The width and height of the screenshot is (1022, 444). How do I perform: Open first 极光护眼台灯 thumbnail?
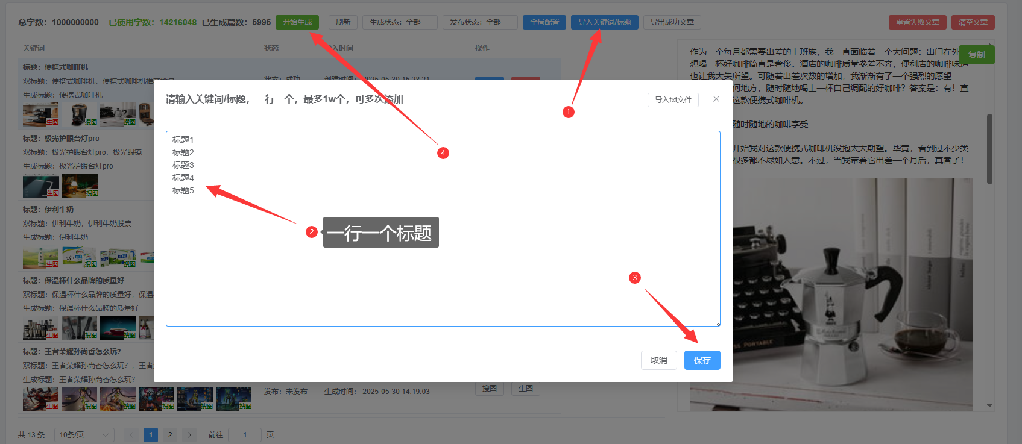(x=41, y=186)
